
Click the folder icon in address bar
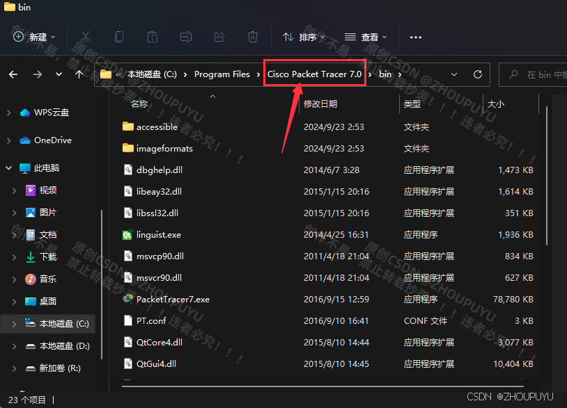coord(106,74)
